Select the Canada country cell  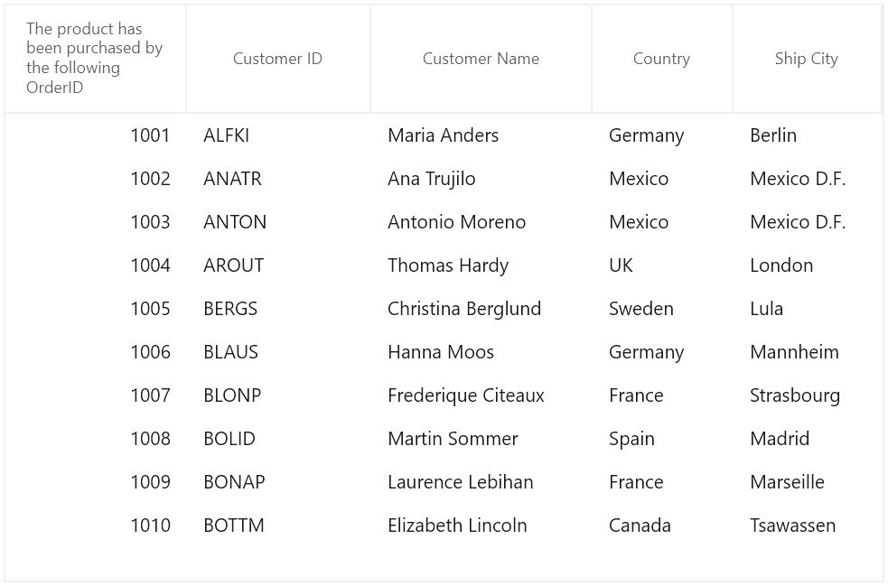662,526
